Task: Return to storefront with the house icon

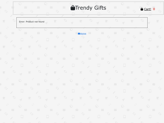Action: pyautogui.click(x=79, y=33)
